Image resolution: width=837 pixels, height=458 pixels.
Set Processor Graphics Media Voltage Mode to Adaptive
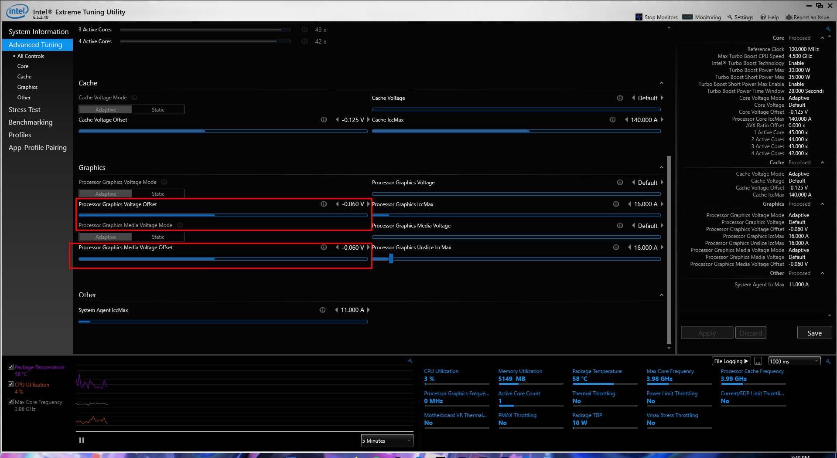(x=106, y=237)
